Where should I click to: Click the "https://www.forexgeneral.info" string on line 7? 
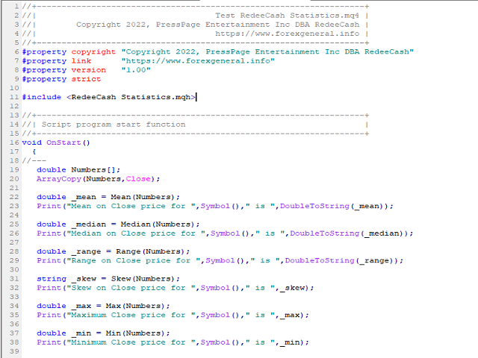198,61
